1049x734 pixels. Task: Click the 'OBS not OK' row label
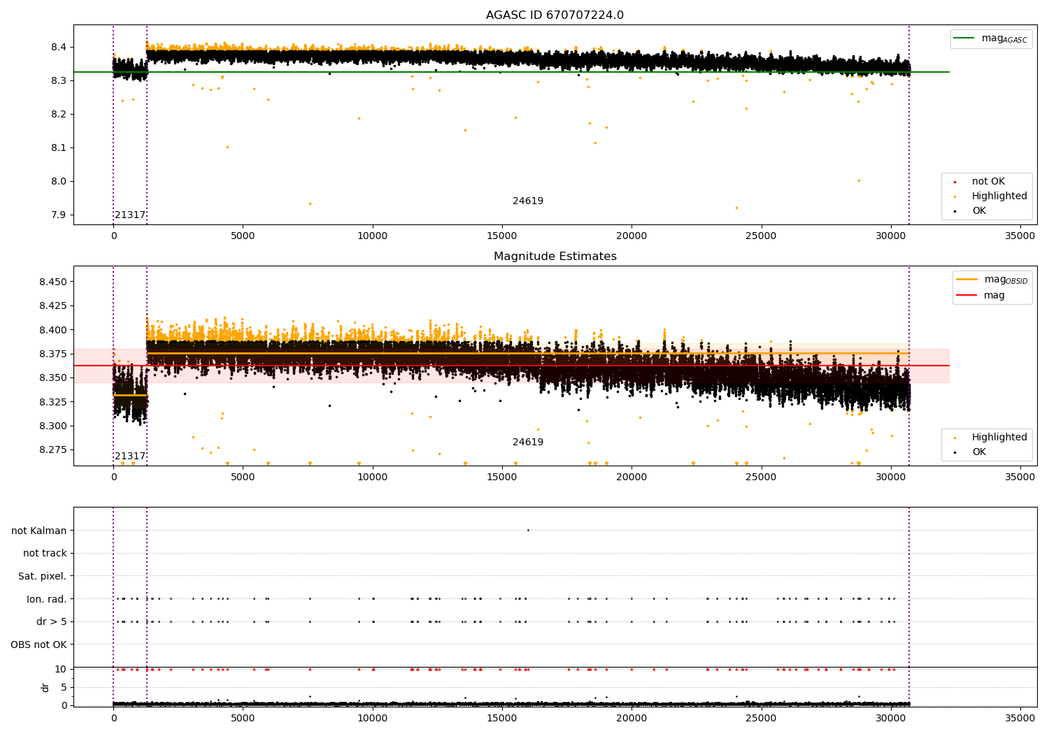[39, 645]
